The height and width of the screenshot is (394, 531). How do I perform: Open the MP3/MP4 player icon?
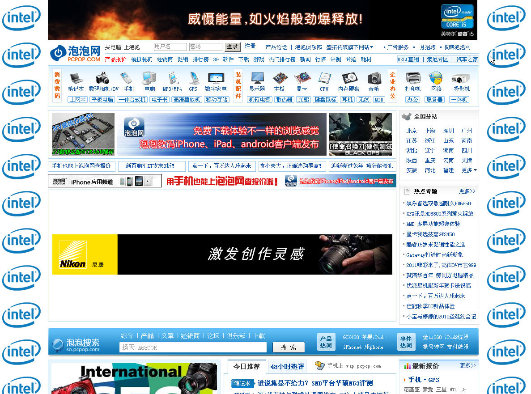tap(173, 78)
